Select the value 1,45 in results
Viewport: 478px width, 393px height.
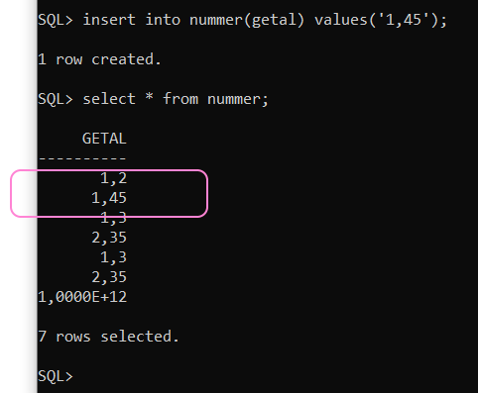[x=109, y=198]
